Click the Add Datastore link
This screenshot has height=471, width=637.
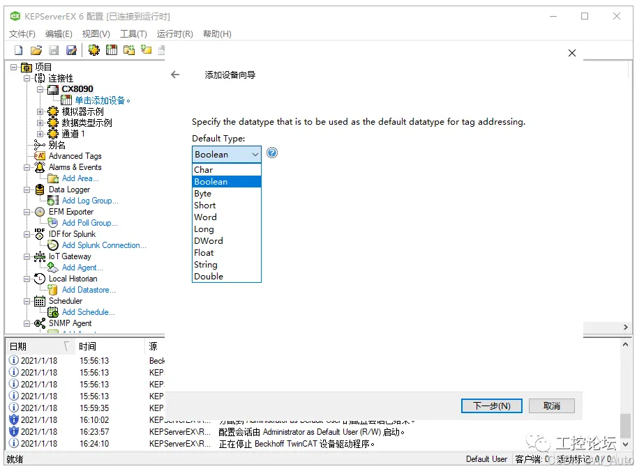point(89,290)
